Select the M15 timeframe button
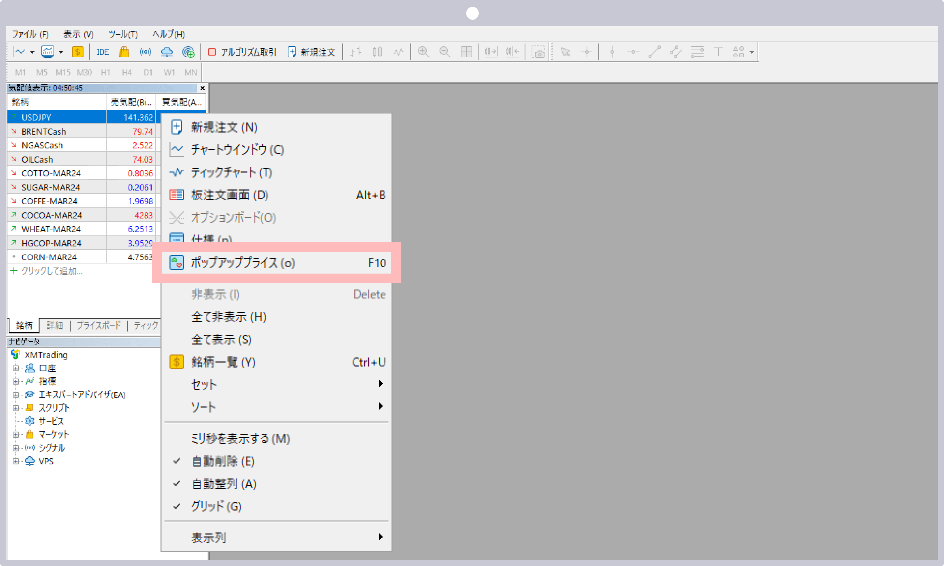944x566 pixels. click(x=63, y=72)
